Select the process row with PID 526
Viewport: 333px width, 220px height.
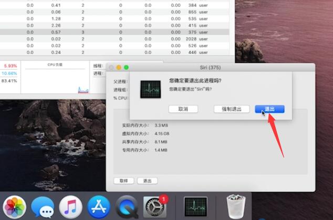click(x=115, y=46)
